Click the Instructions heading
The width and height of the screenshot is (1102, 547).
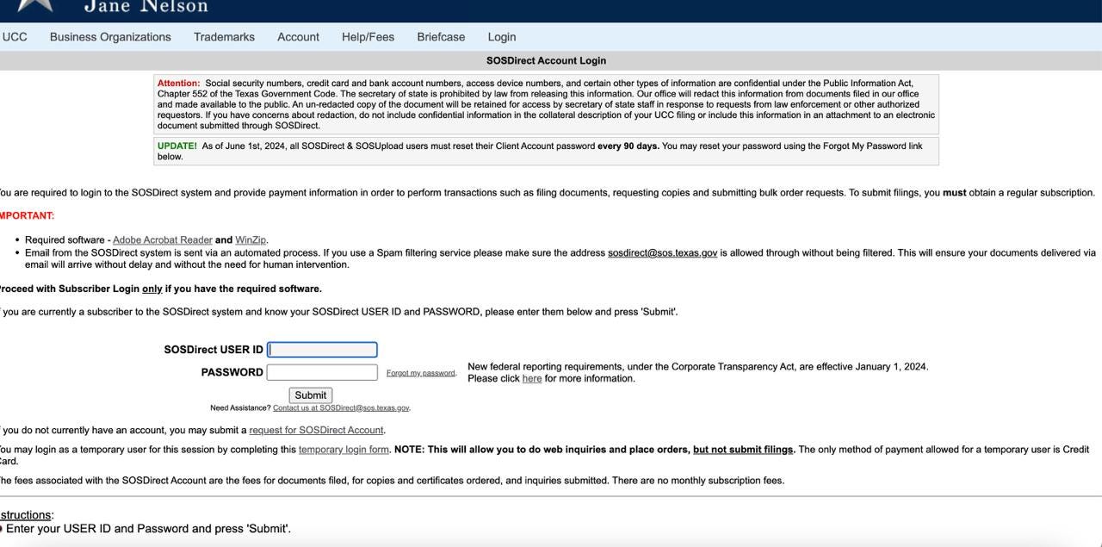click(x=27, y=515)
